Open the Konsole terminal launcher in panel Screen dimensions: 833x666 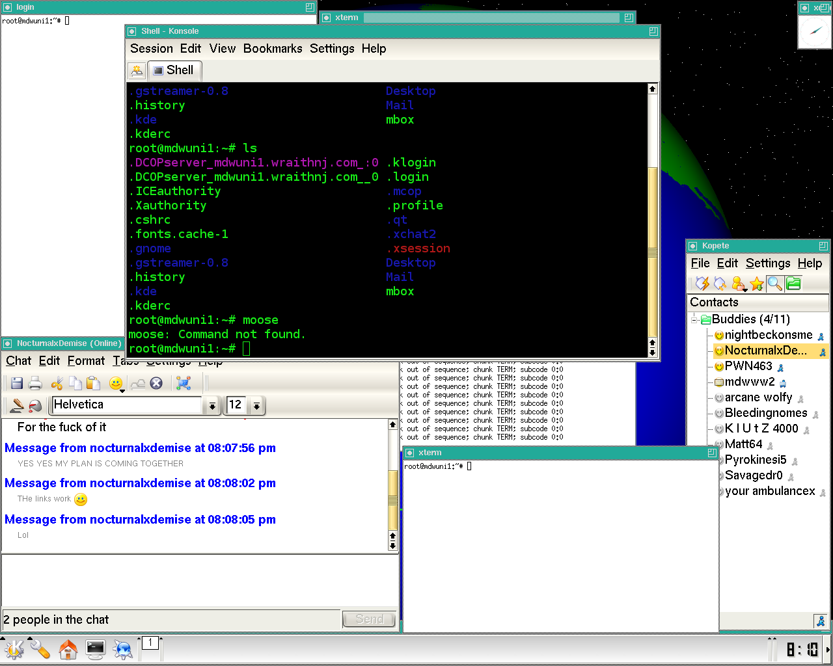pos(96,648)
